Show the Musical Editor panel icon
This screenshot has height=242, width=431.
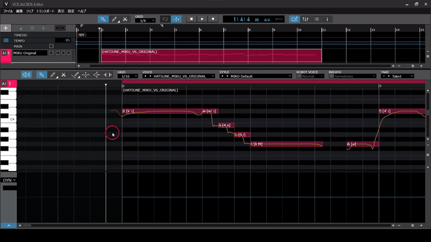tap(294, 19)
